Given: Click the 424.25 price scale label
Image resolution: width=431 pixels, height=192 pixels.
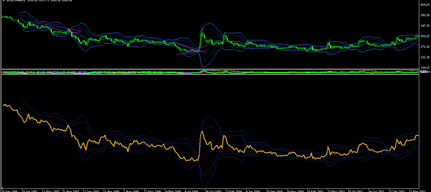Looking at the screenshot, I should pos(425,4).
